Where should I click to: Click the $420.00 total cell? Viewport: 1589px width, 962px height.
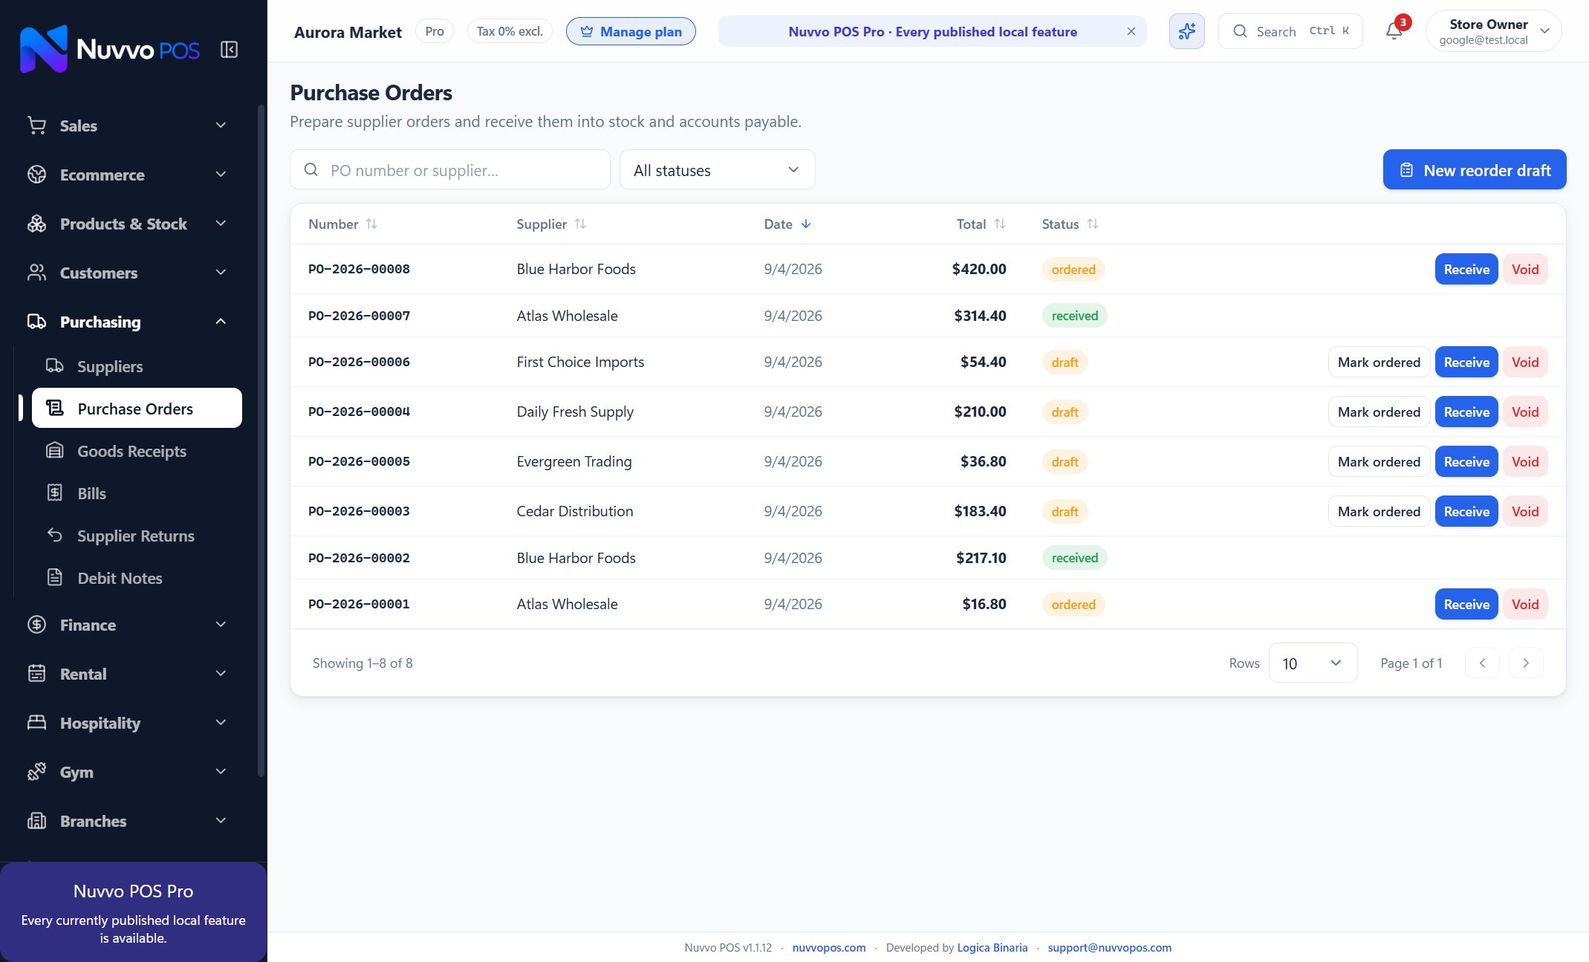click(x=979, y=269)
